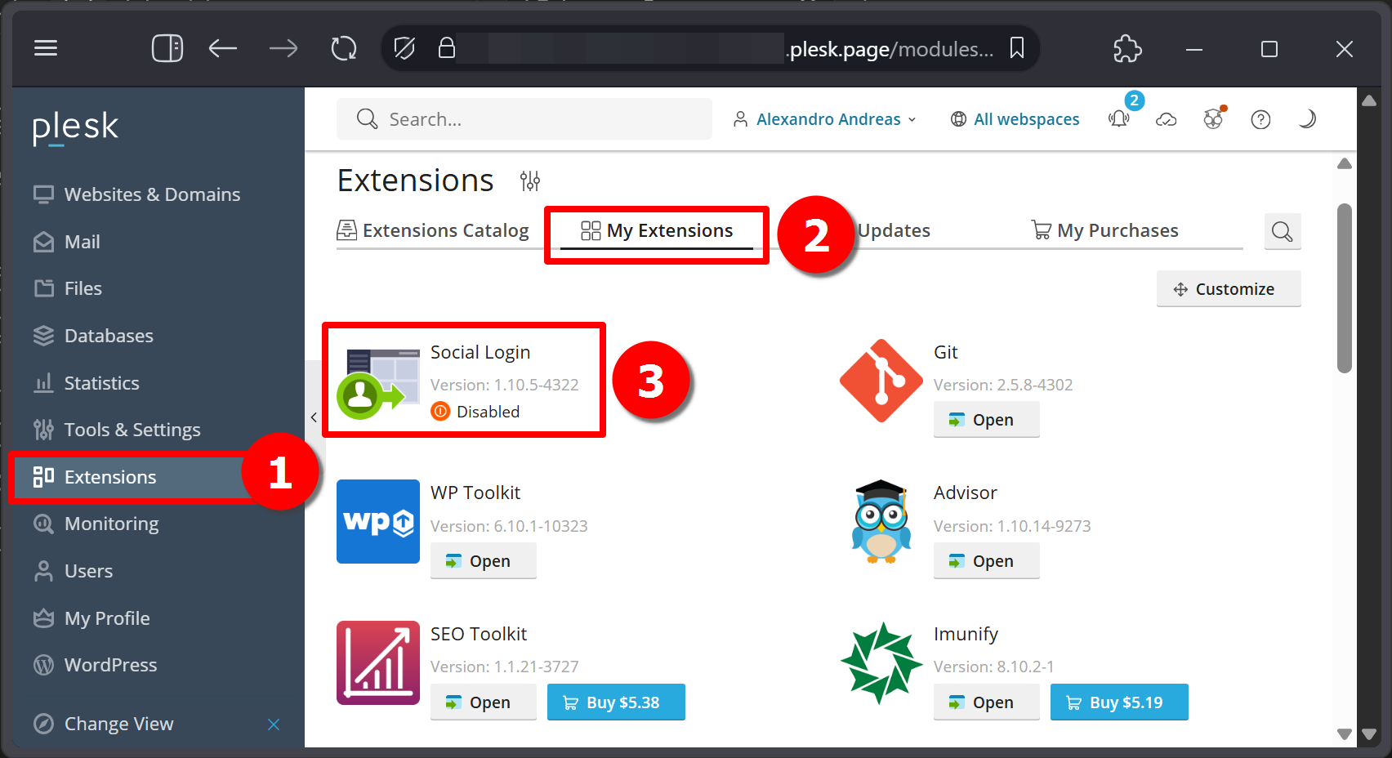The image size is (1392, 758).
Task: Click the inner scrollbar down arrow at bottom
Action: [x=1344, y=734]
